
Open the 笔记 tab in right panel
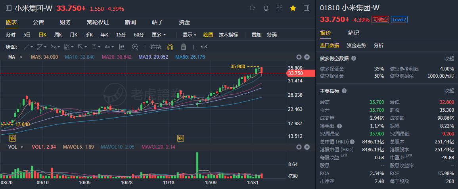point(353,33)
